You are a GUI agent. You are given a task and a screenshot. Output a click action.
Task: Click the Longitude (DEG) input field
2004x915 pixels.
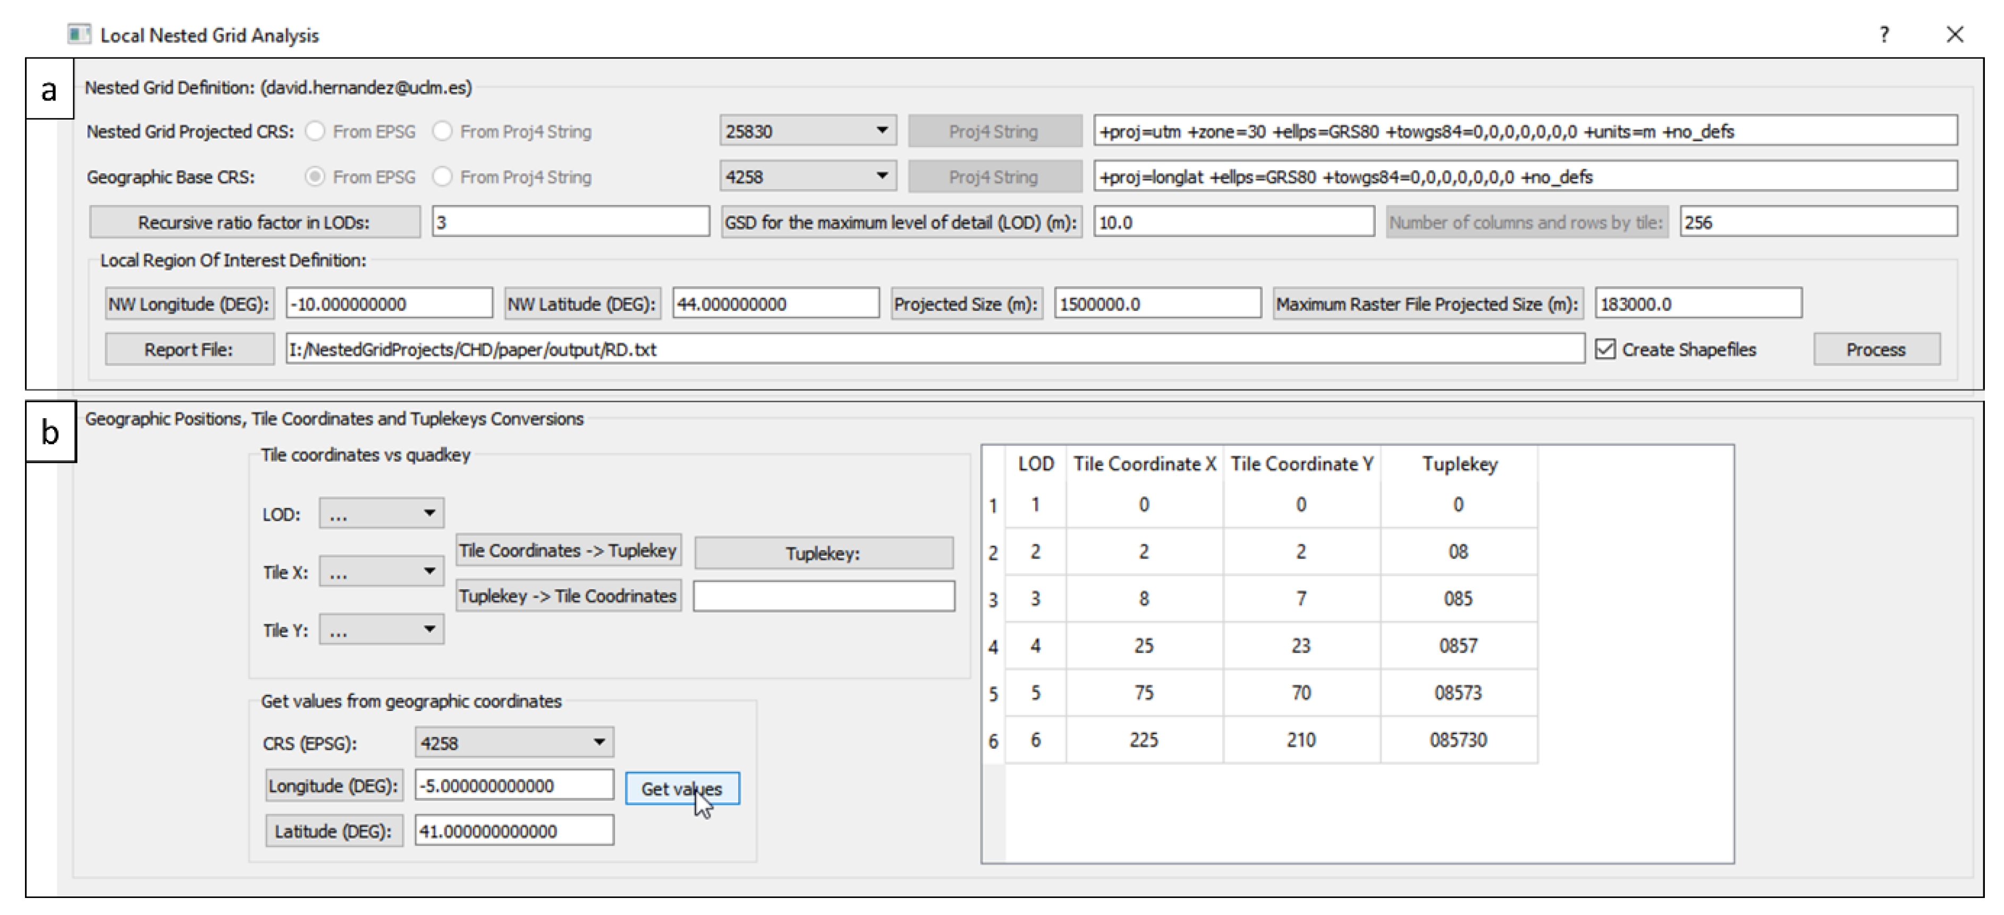click(x=513, y=785)
